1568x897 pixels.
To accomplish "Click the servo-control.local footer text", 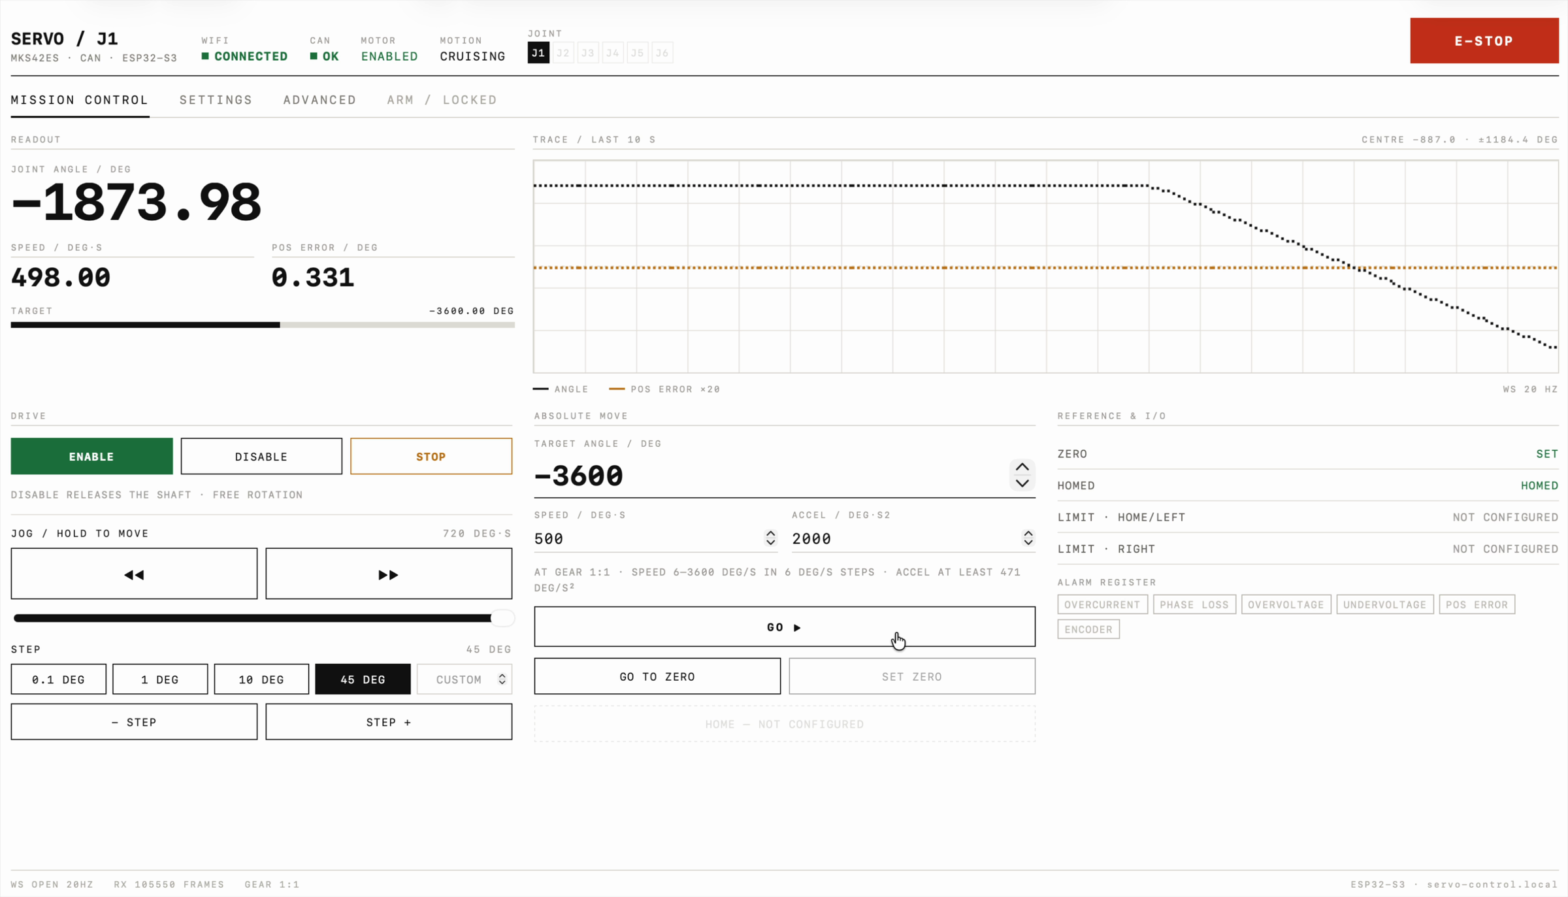I will point(1492,884).
